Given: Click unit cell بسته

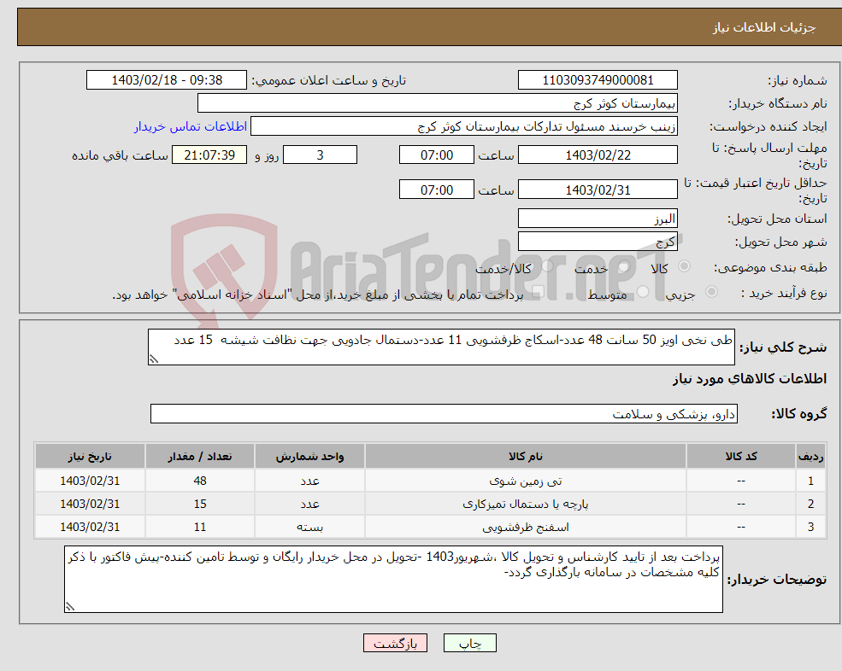Looking at the screenshot, I should [309, 527].
